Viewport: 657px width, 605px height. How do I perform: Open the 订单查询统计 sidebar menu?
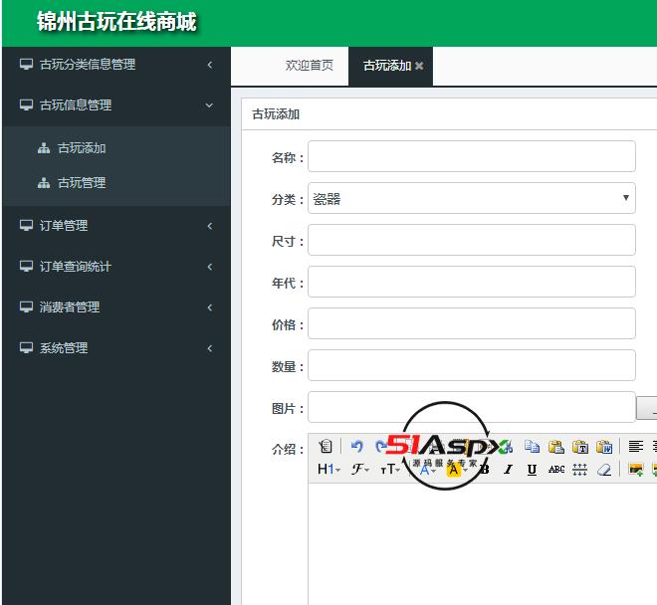(116, 267)
